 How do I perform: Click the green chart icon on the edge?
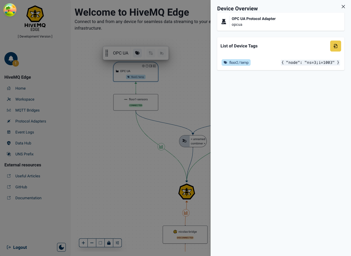161,147
